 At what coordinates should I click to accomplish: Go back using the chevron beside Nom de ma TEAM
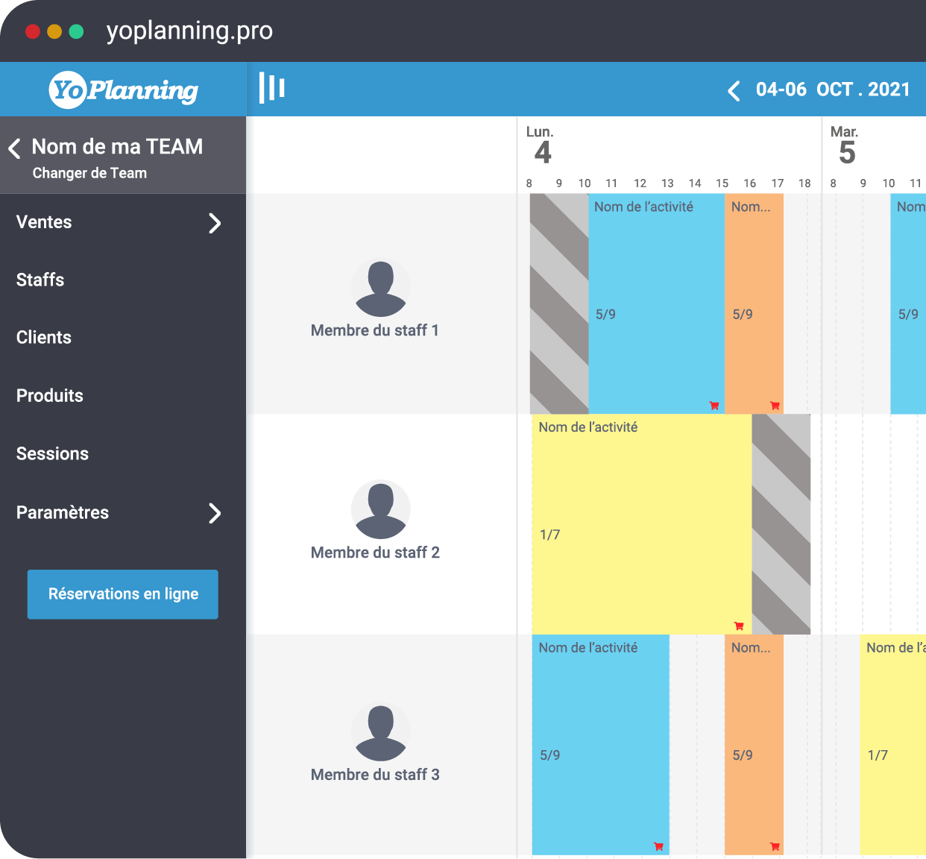(14, 148)
